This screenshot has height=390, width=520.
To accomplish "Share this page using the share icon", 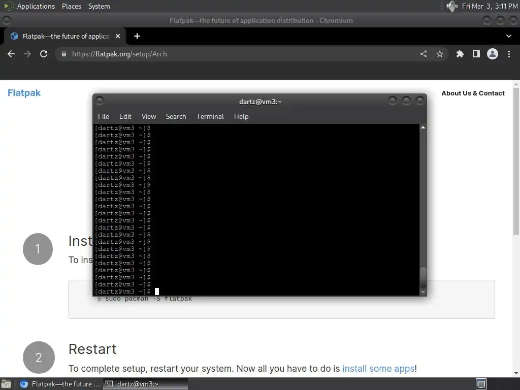I will click(x=424, y=54).
